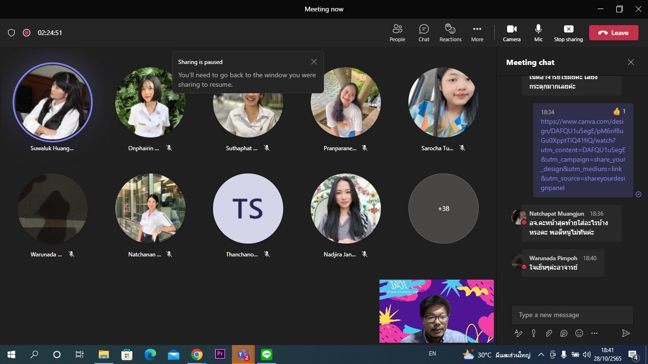
Task: Toggle the Camera off
Action: [x=511, y=33]
